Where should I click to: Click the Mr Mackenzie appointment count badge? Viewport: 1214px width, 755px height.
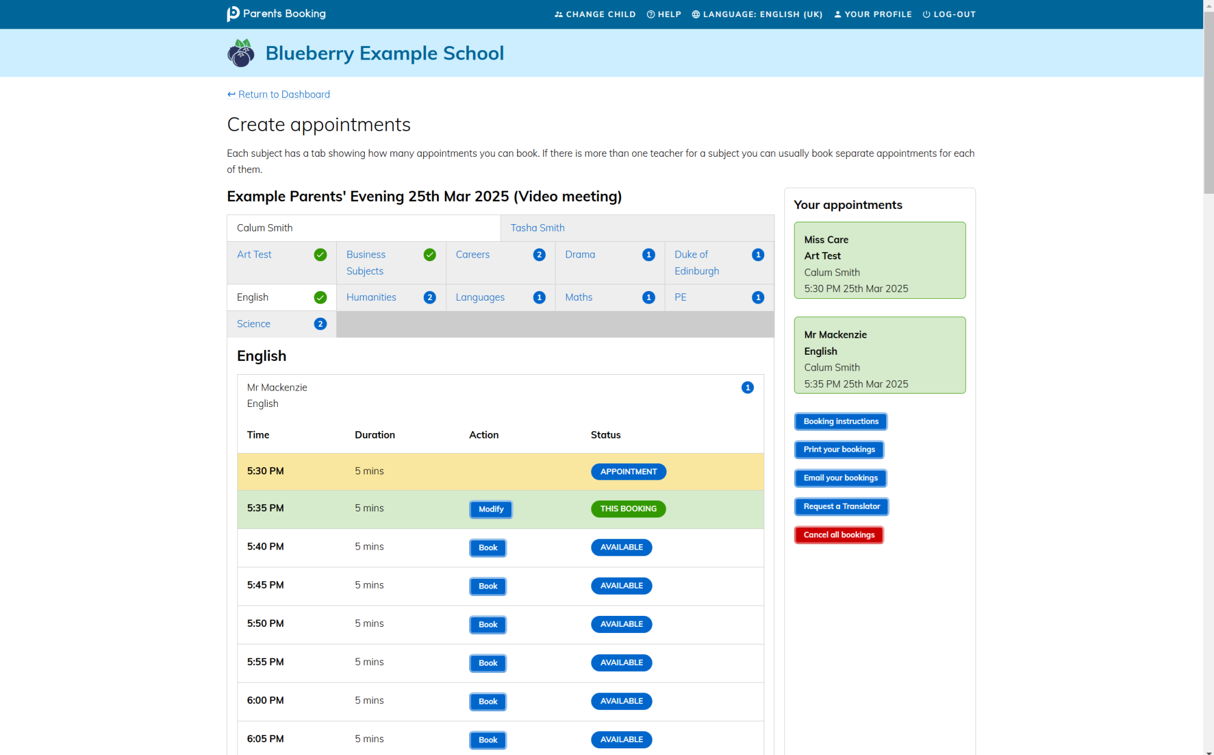coord(747,388)
